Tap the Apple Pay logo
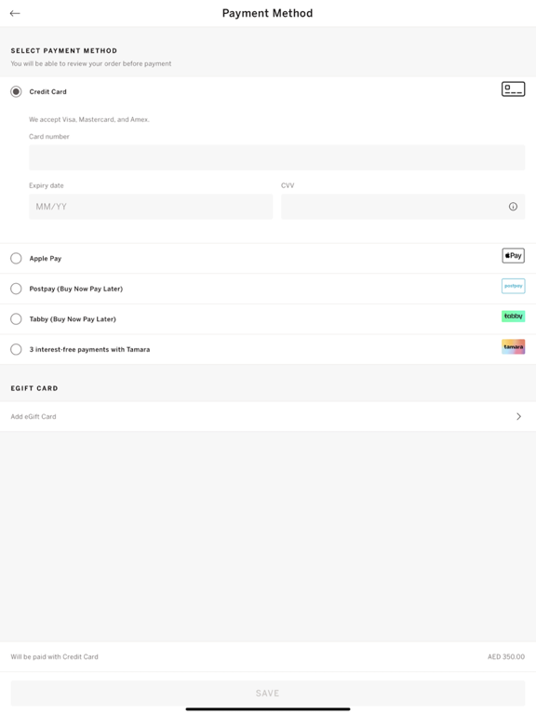The width and height of the screenshot is (536, 715). [514, 255]
